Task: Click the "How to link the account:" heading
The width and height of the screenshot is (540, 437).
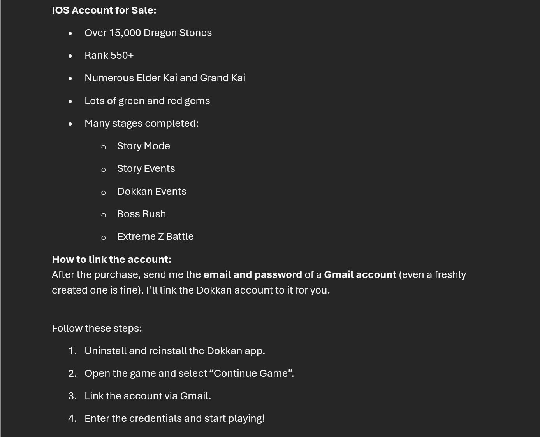Action: (111, 260)
